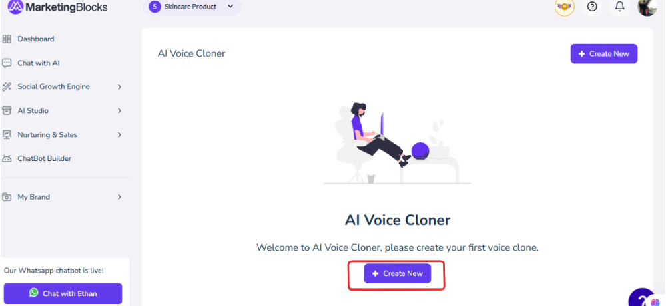Click the highlighted center Create New button
Screen dimensions: 666x306
pyautogui.click(x=397, y=274)
